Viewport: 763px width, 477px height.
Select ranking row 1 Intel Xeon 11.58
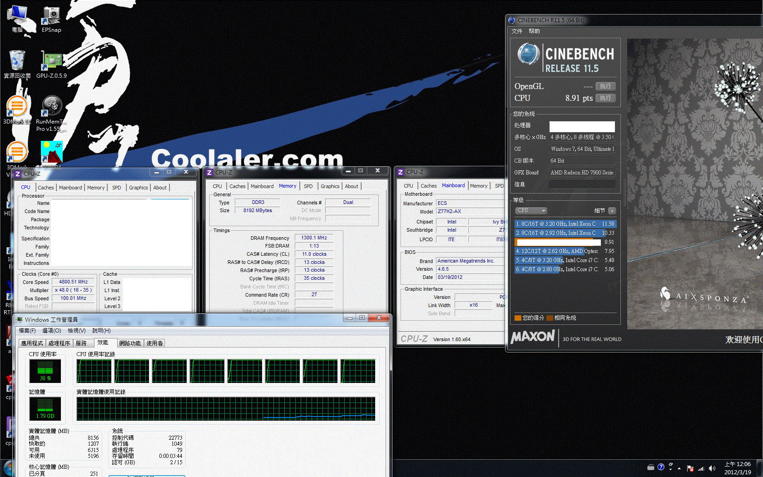(565, 224)
